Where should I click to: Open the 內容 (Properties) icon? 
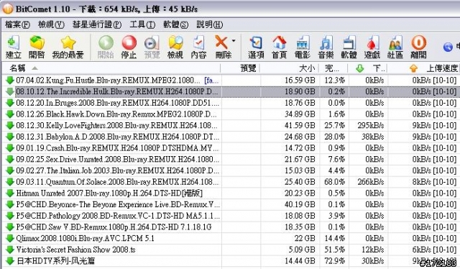point(198,47)
